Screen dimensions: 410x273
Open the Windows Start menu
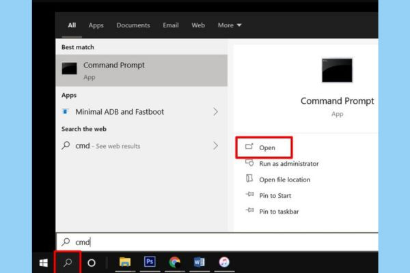pyautogui.click(x=44, y=263)
